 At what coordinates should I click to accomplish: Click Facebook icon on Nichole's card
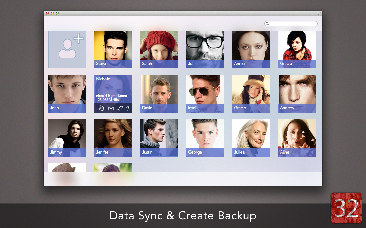click(128, 108)
